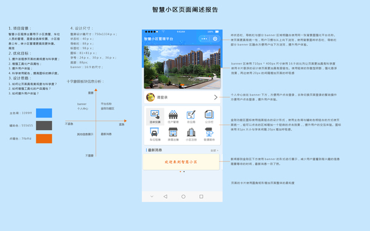Tap the Android recent apps square
This screenshot has height=231, width=370.
(201, 197)
